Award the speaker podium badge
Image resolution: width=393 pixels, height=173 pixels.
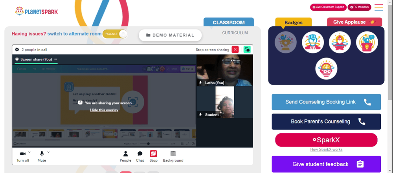coord(367,42)
